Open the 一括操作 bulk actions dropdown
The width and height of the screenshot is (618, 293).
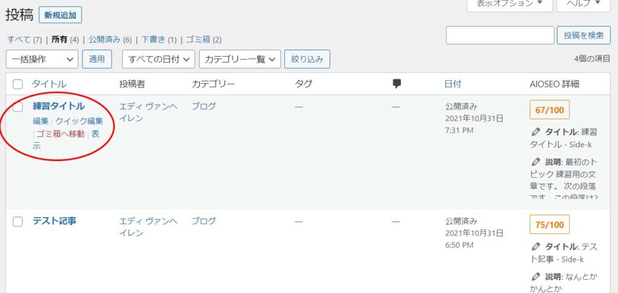point(42,59)
